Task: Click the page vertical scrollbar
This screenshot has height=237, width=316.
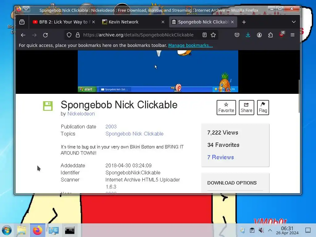Action: [x=299, y=97]
